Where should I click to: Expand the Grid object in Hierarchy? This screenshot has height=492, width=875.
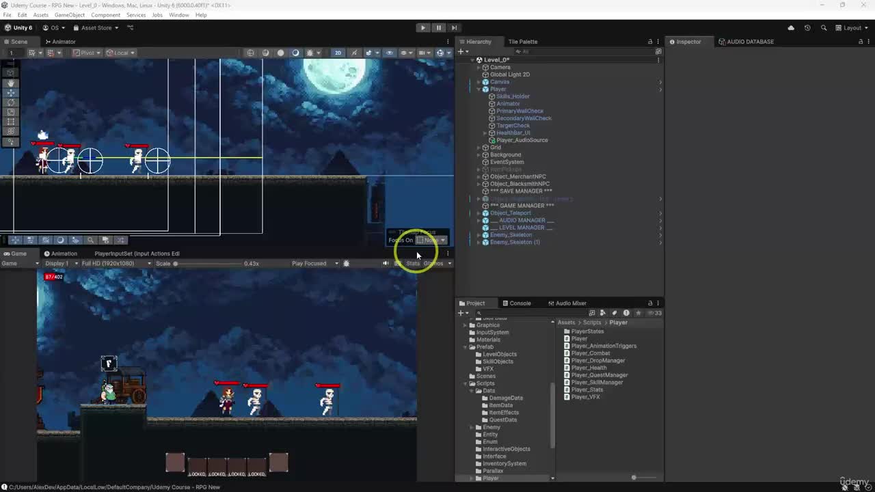479,148
